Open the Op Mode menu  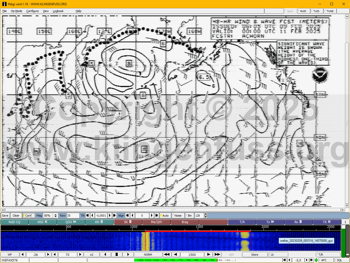pos(16,11)
